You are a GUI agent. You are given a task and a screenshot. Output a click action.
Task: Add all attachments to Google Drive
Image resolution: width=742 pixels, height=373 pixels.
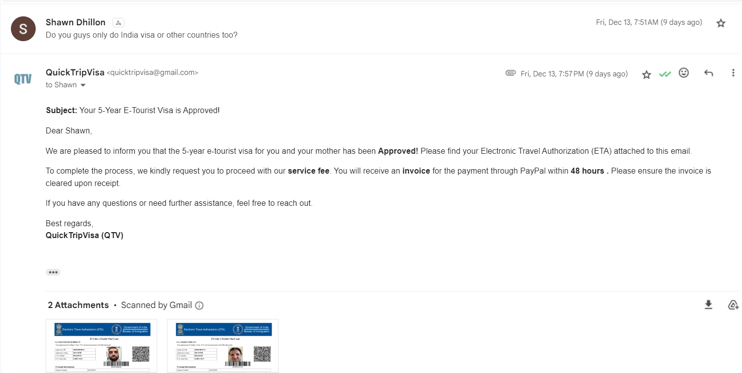coord(733,305)
